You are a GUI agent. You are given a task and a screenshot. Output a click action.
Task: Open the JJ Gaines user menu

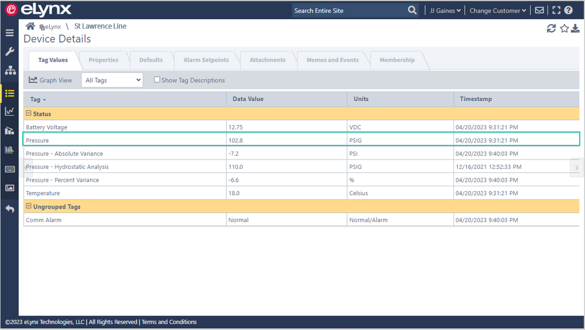click(x=445, y=11)
